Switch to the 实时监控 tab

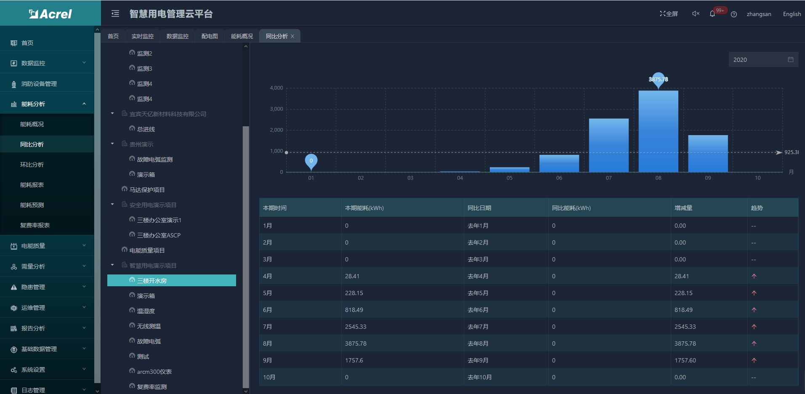click(143, 36)
